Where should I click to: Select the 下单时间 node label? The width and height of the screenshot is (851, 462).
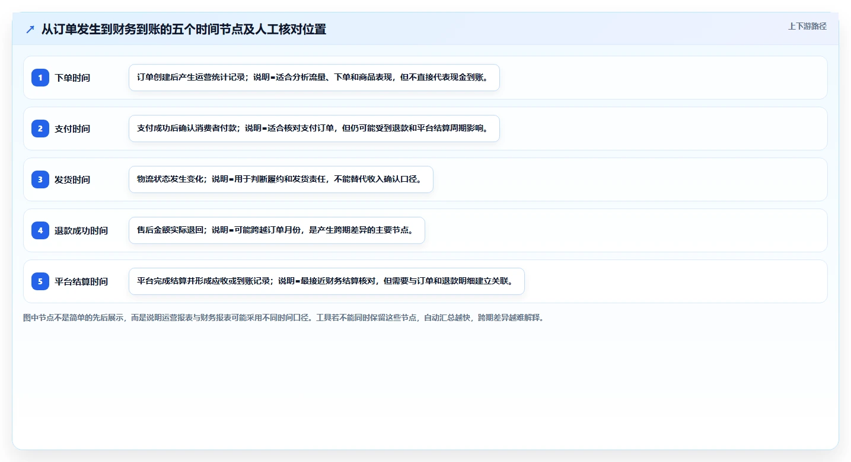tap(72, 78)
